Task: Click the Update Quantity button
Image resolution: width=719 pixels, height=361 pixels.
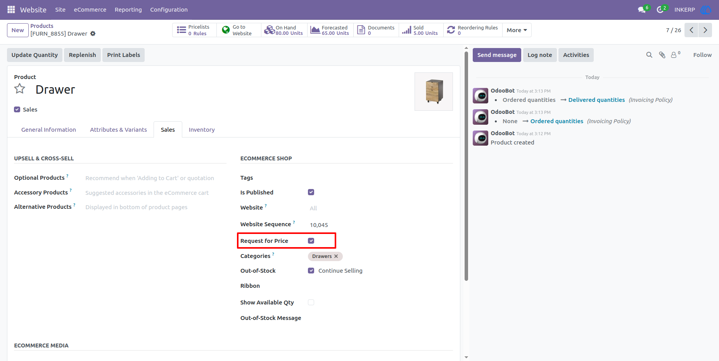Action: [x=35, y=55]
